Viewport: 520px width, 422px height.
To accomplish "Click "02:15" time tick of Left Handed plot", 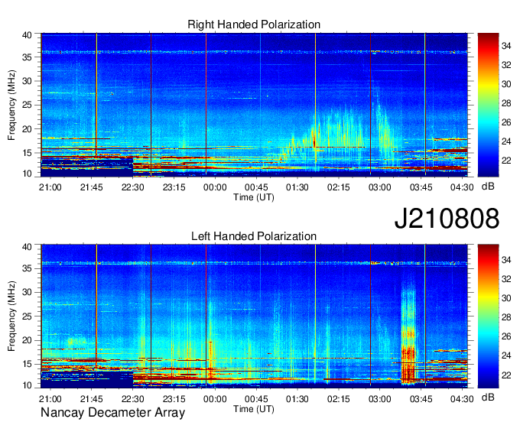I will (x=339, y=398).
